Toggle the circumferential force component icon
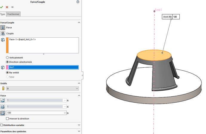The height and width of the screenshot is (134, 206). [x=3, y=107]
